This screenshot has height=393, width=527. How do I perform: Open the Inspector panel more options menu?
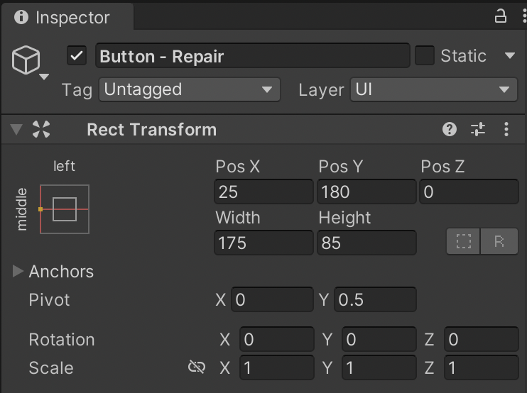tap(519, 16)
